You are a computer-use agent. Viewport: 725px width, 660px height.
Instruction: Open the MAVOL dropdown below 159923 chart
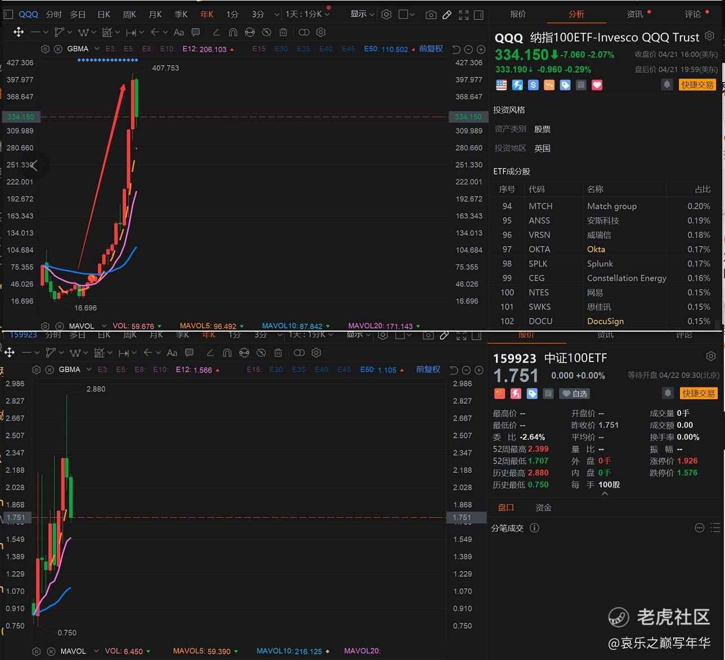[96, 651]
